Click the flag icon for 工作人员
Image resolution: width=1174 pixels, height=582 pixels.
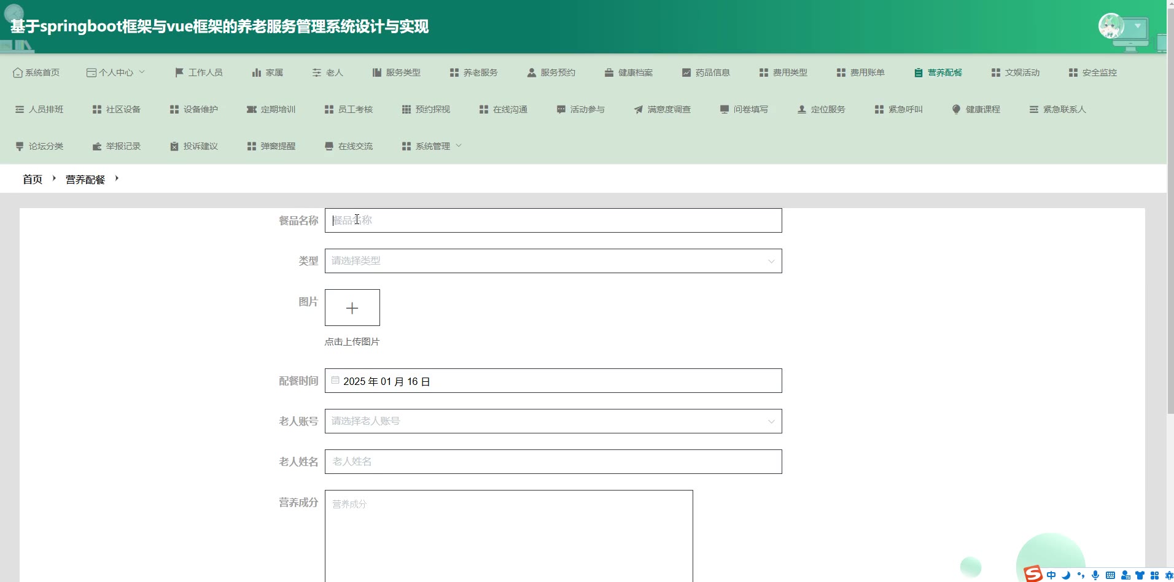[179, 72]
